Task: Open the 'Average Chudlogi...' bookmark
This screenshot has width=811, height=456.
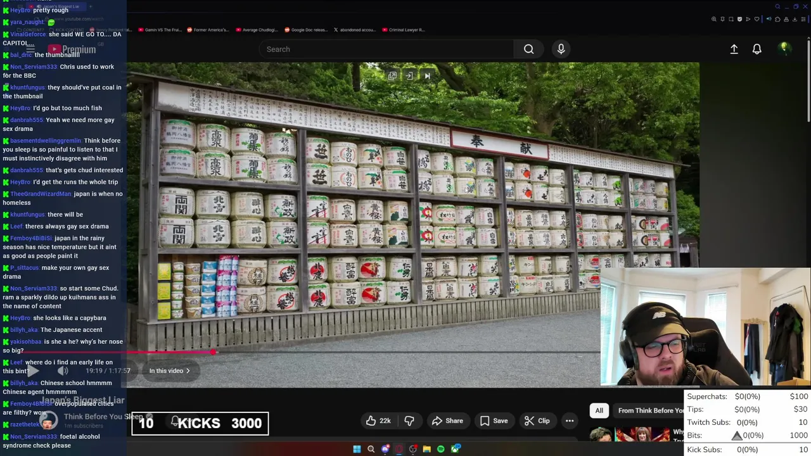Action: [x=255, y=30]
